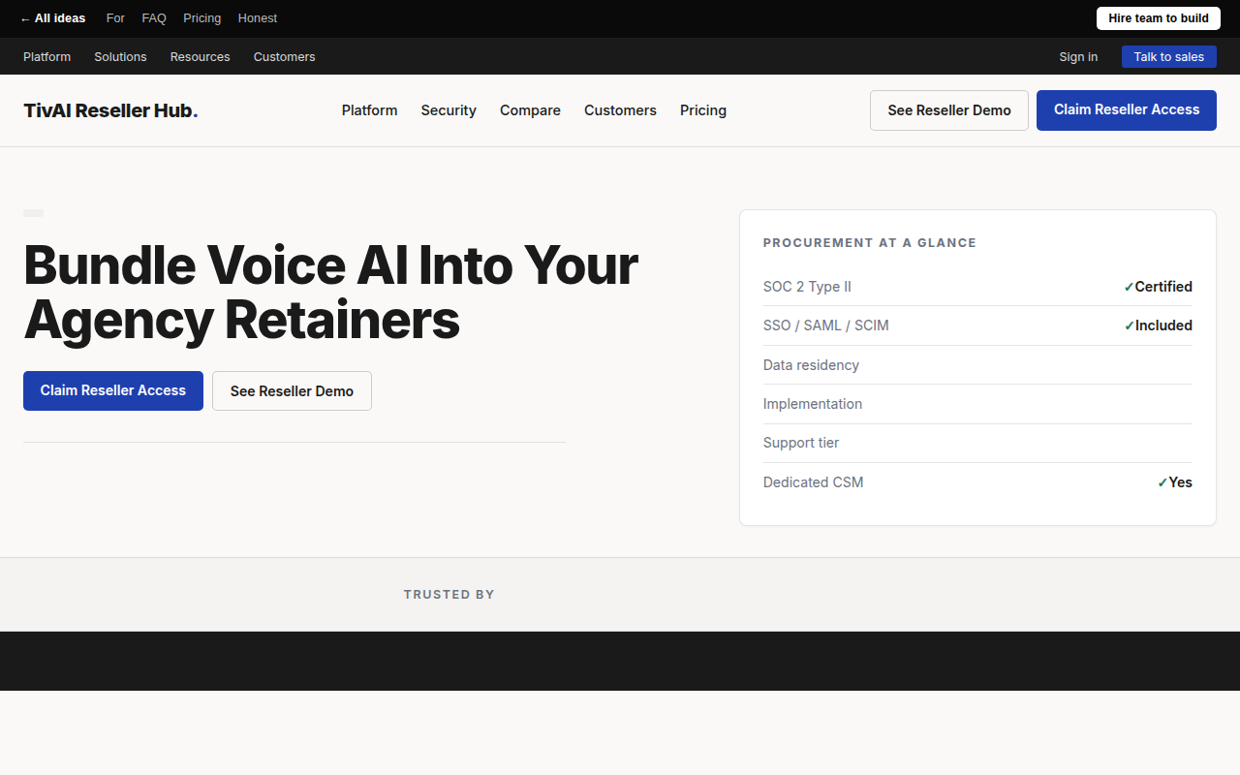Image resolution: width=1240 pixels, height=775 pixels.
Task: Click the Data residency row label
Action: point(811,365)
